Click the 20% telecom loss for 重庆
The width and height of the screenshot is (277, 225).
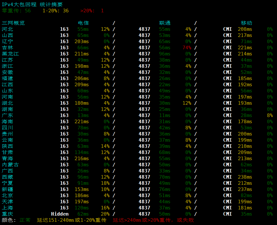pos(105,214)
